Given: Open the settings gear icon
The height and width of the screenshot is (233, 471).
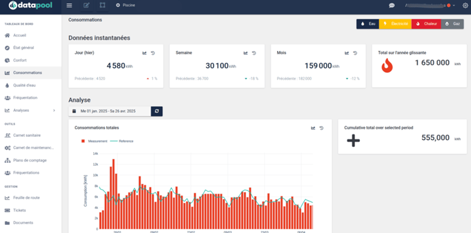Looking at the screenshot, I should tap(465, 6).
